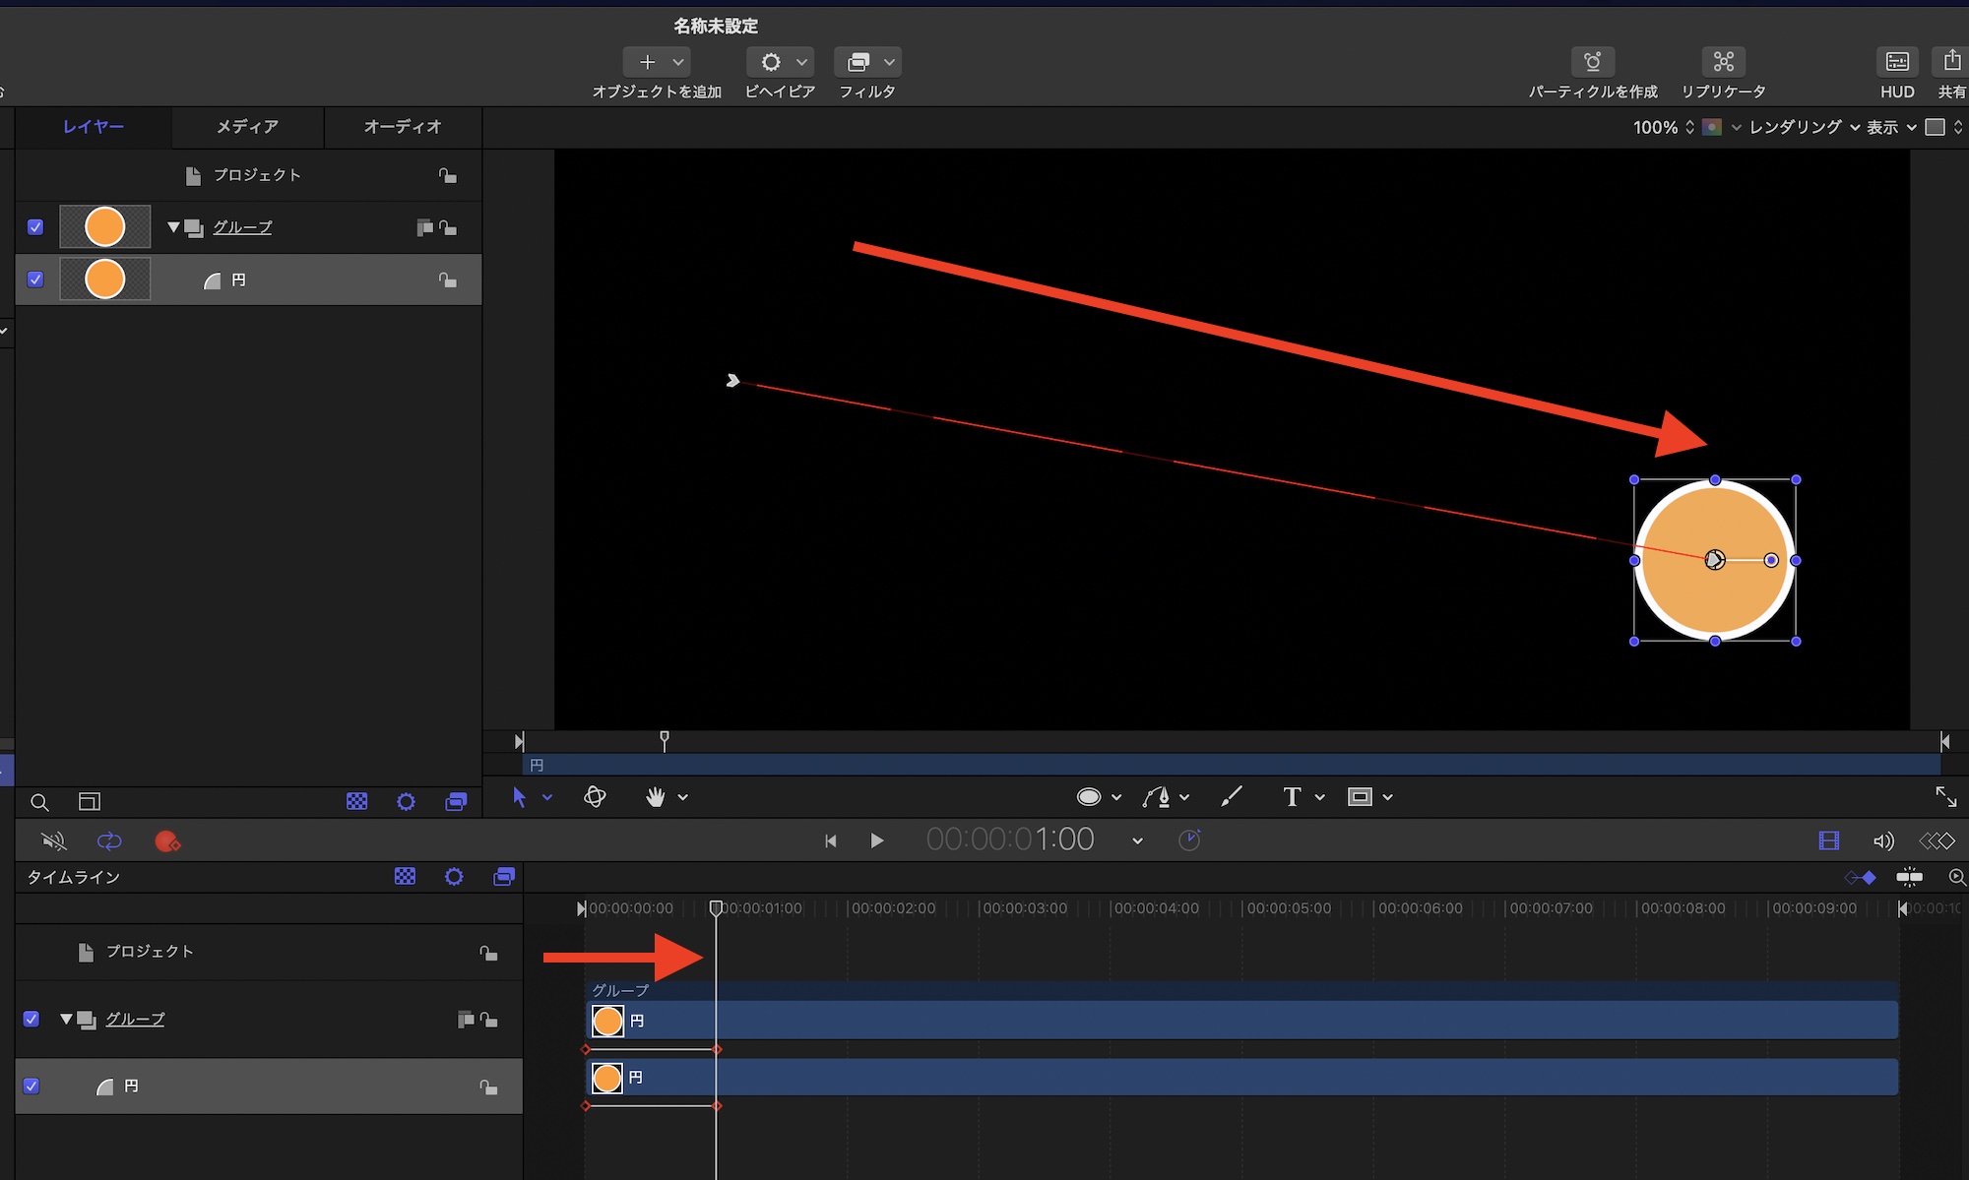Toggle the red record animation button
This screenshot has width=1969, height=1180.
(166, 841)
